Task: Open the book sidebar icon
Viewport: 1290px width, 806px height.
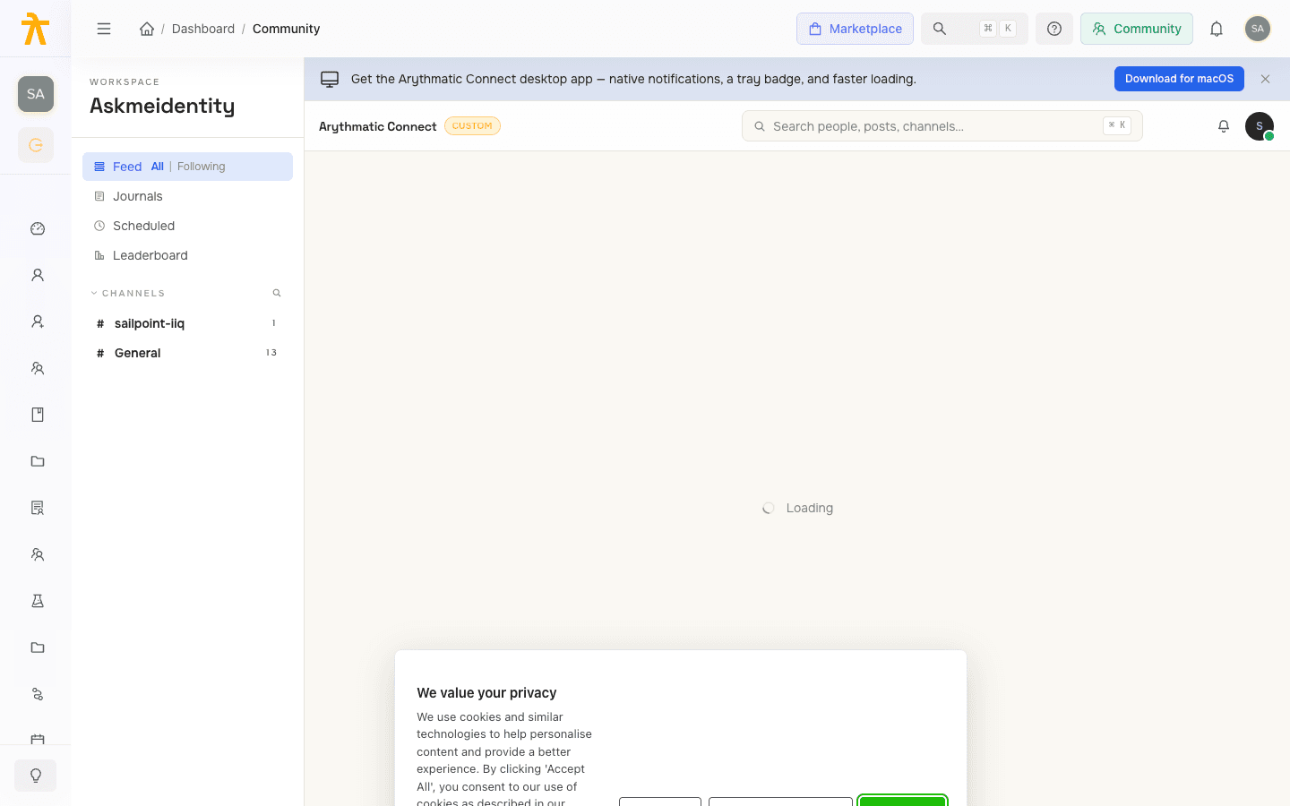Action: [x=38, y=415]
